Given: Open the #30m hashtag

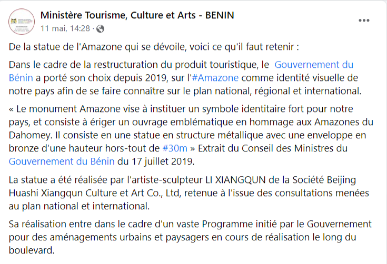Looking at the screenshot, I should 176,148.
